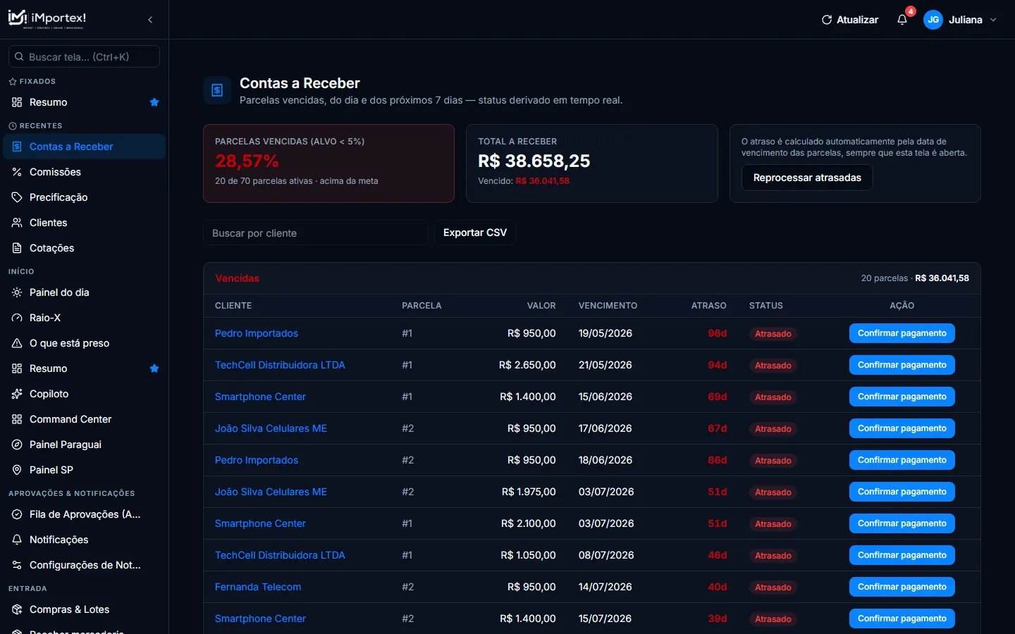Click the Clientes people icon

click(17, 223)
